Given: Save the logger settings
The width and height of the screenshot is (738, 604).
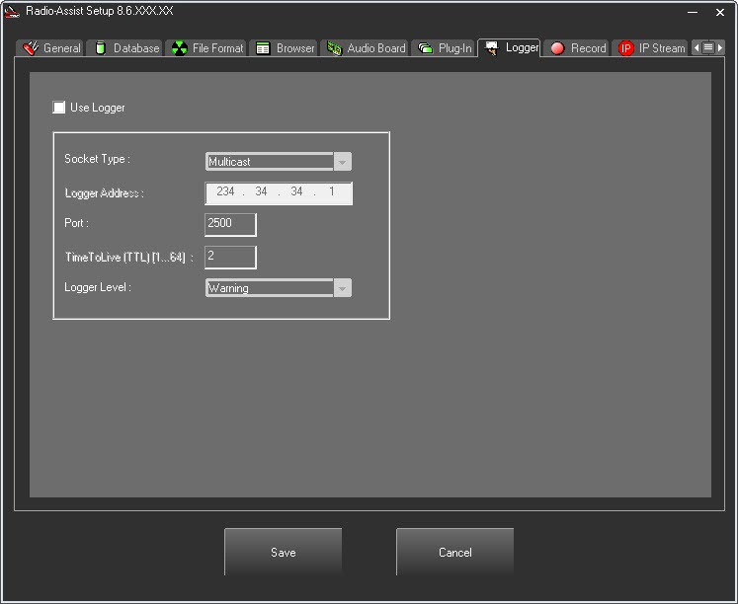Looking at the screenshot, I should tap(283, 552).
